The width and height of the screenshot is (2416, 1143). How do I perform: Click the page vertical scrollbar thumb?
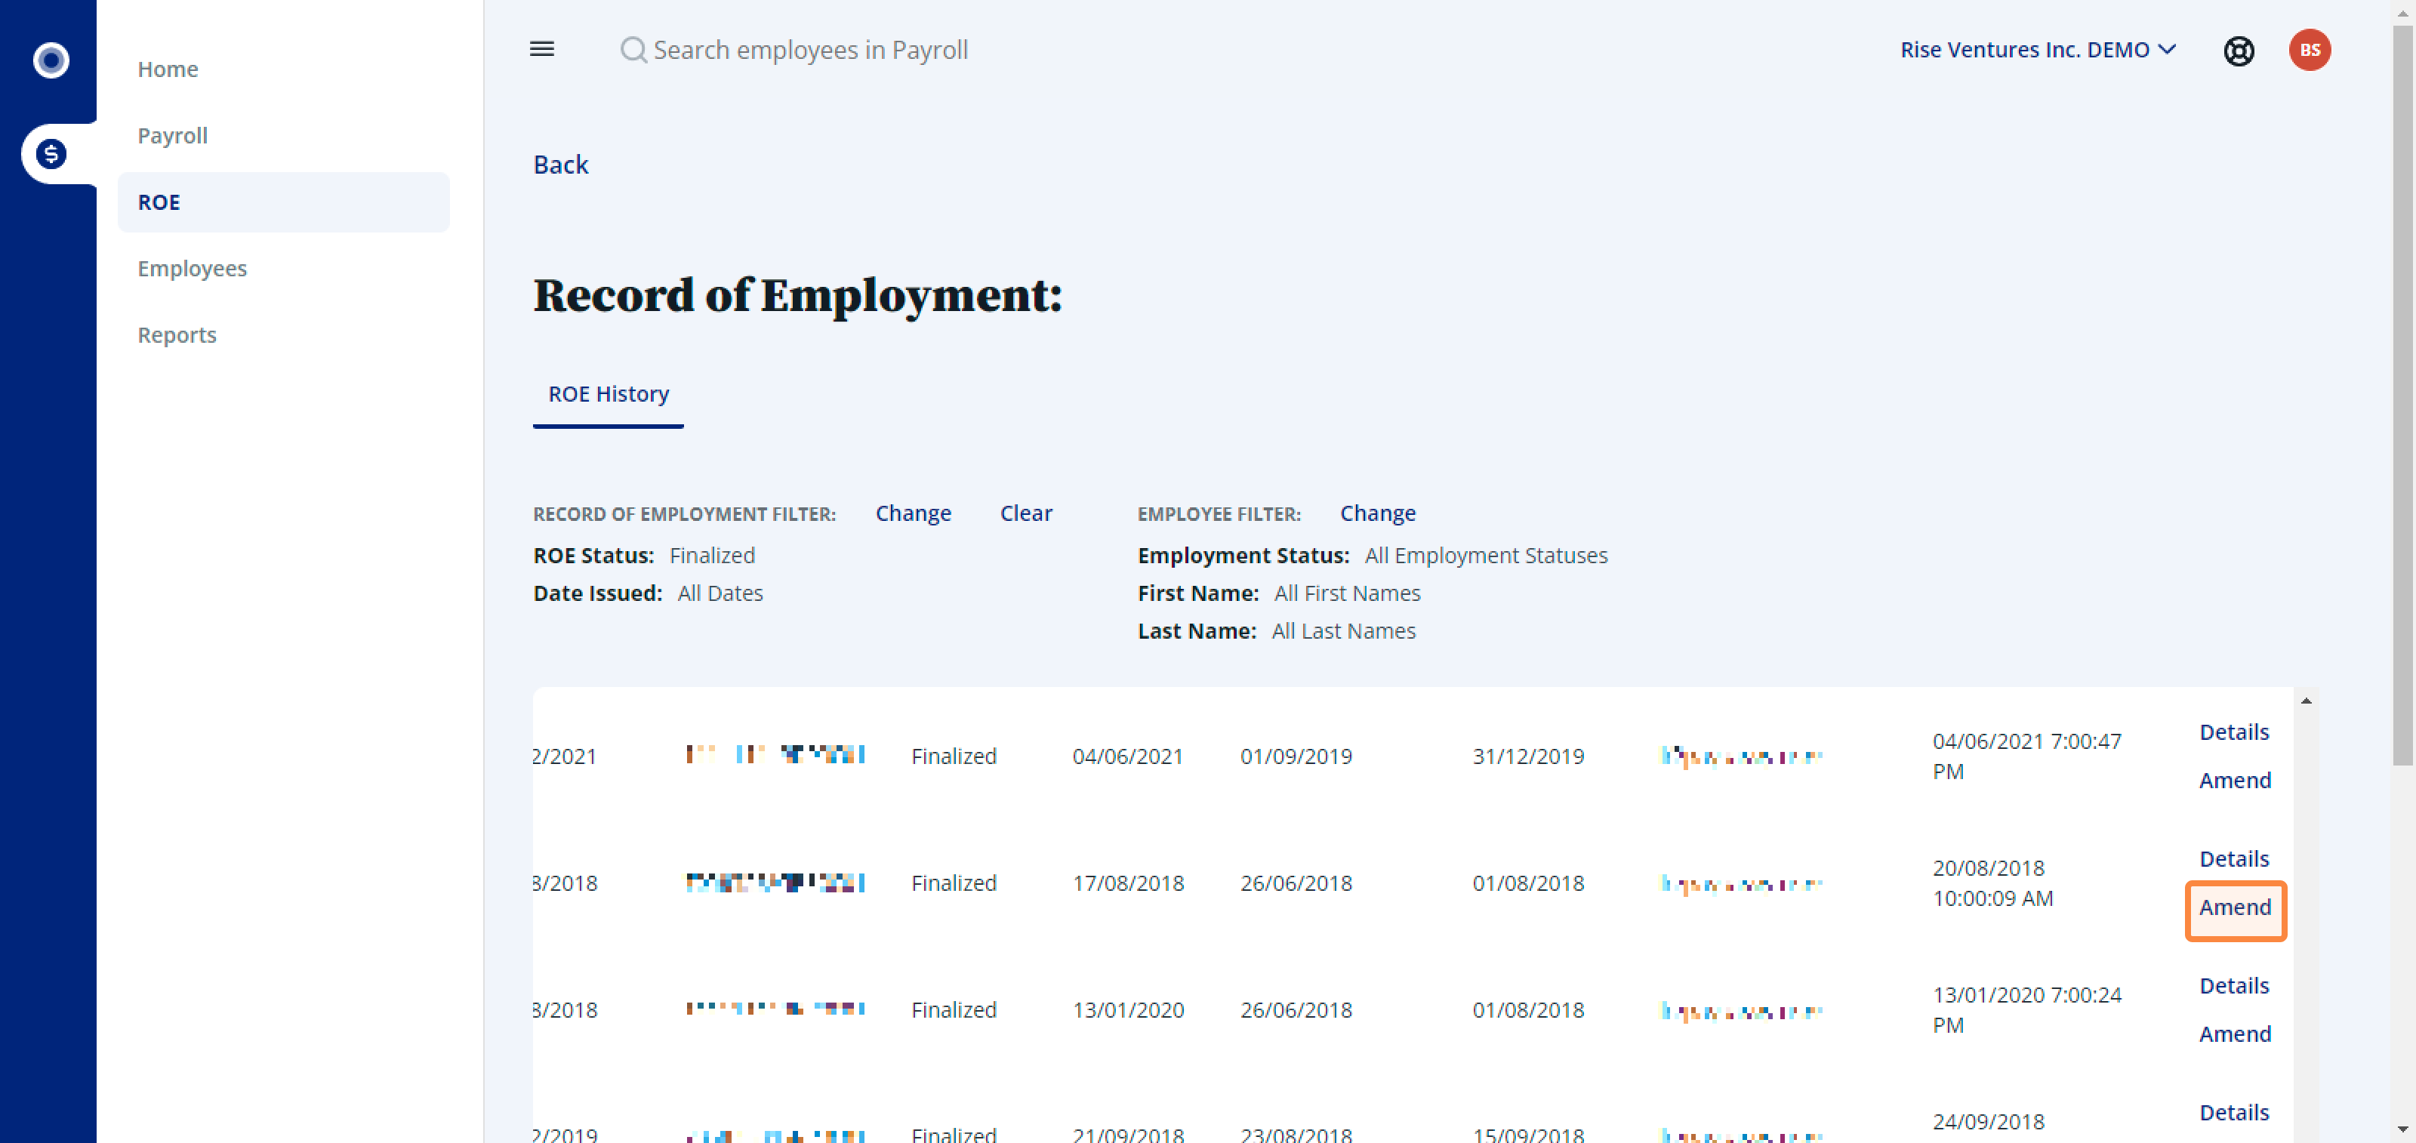pyautogui.click(x=2402, y=394)
